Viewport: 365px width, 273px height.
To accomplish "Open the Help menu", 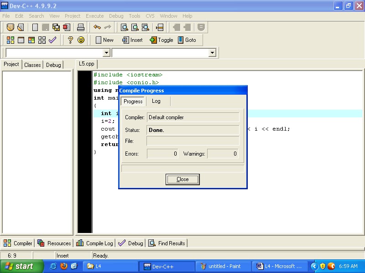I will tap(187, 16).
